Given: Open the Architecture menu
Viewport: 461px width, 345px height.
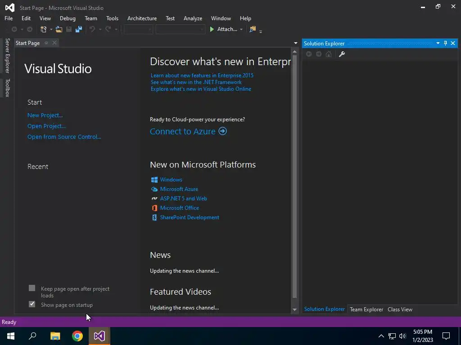Looking at the screenshot, I should (142, 18).
